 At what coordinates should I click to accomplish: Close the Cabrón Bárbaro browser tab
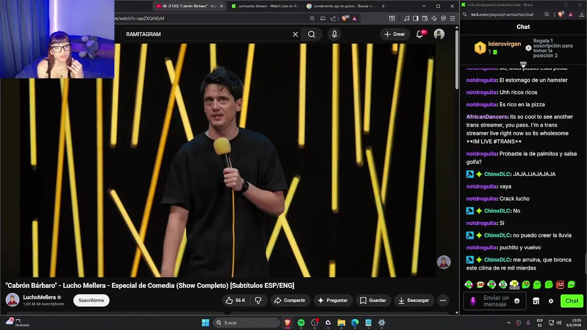click(x=222, y=6)
